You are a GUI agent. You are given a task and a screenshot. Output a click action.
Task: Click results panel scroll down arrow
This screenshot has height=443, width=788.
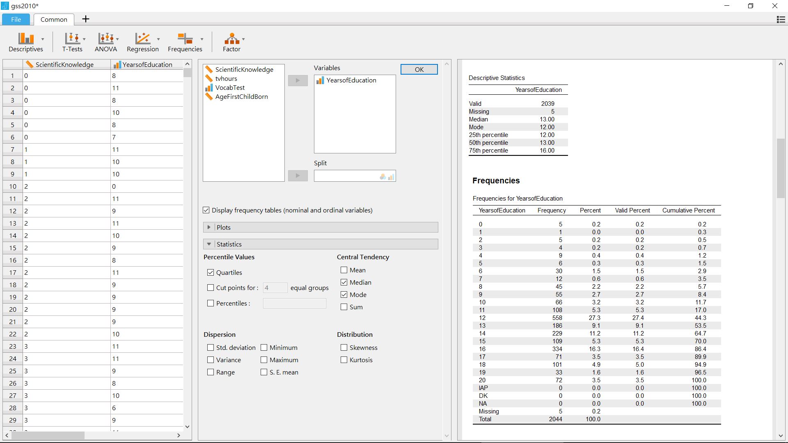(781, 436)
